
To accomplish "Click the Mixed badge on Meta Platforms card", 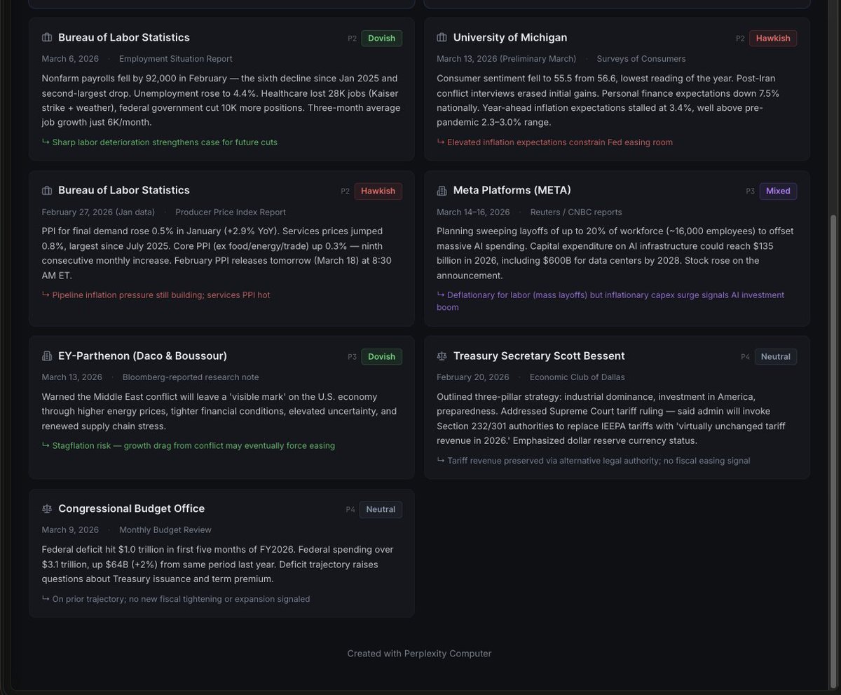I will [778, 191].
